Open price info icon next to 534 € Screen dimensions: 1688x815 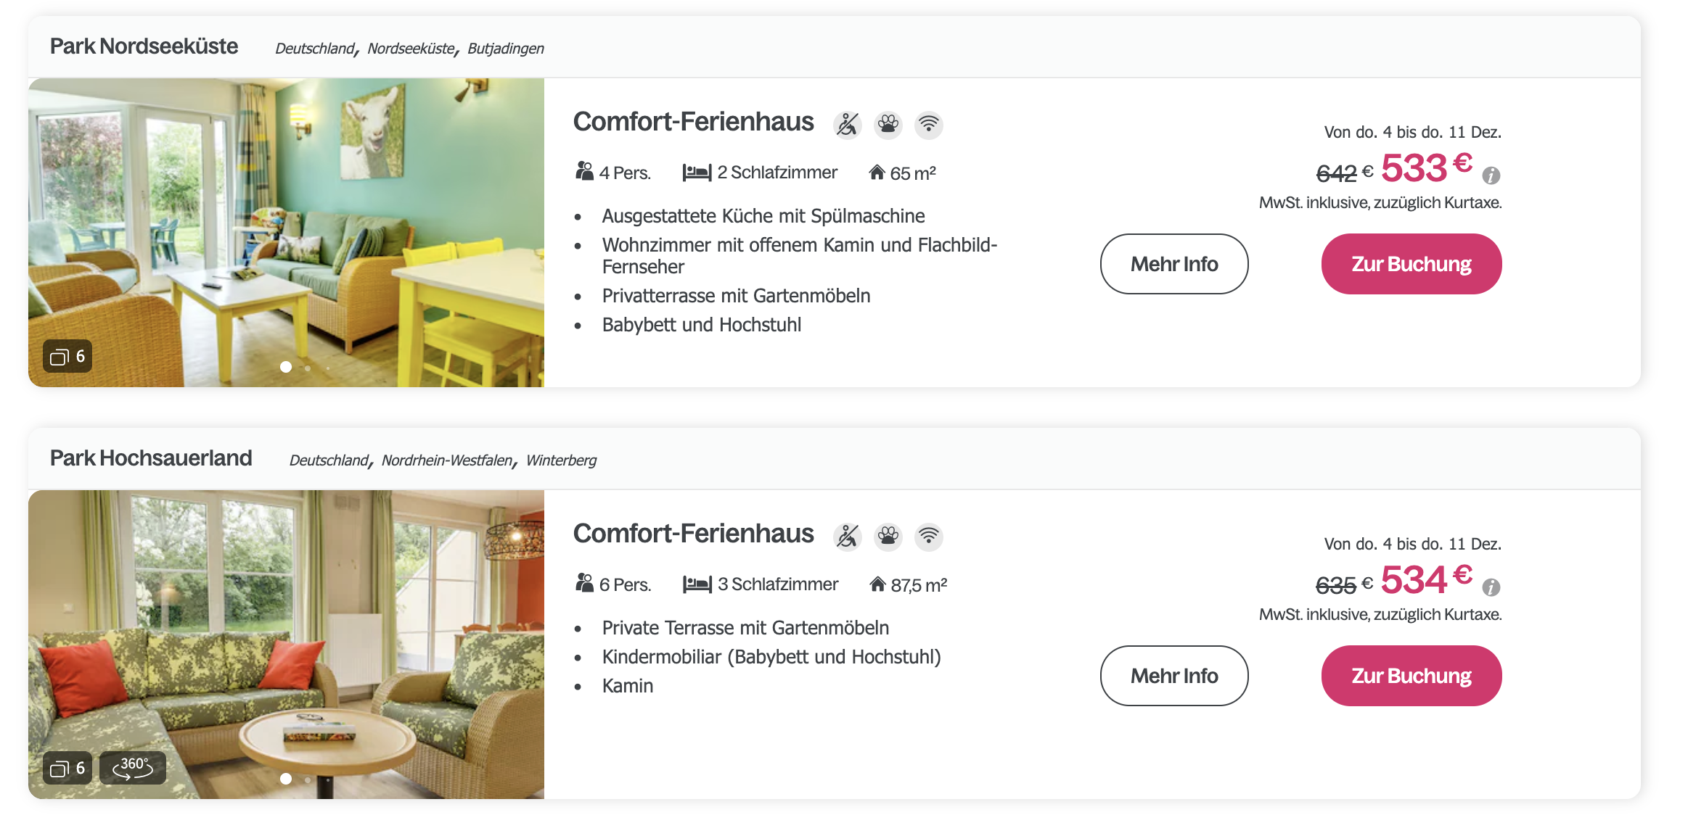click(1491, 587)
